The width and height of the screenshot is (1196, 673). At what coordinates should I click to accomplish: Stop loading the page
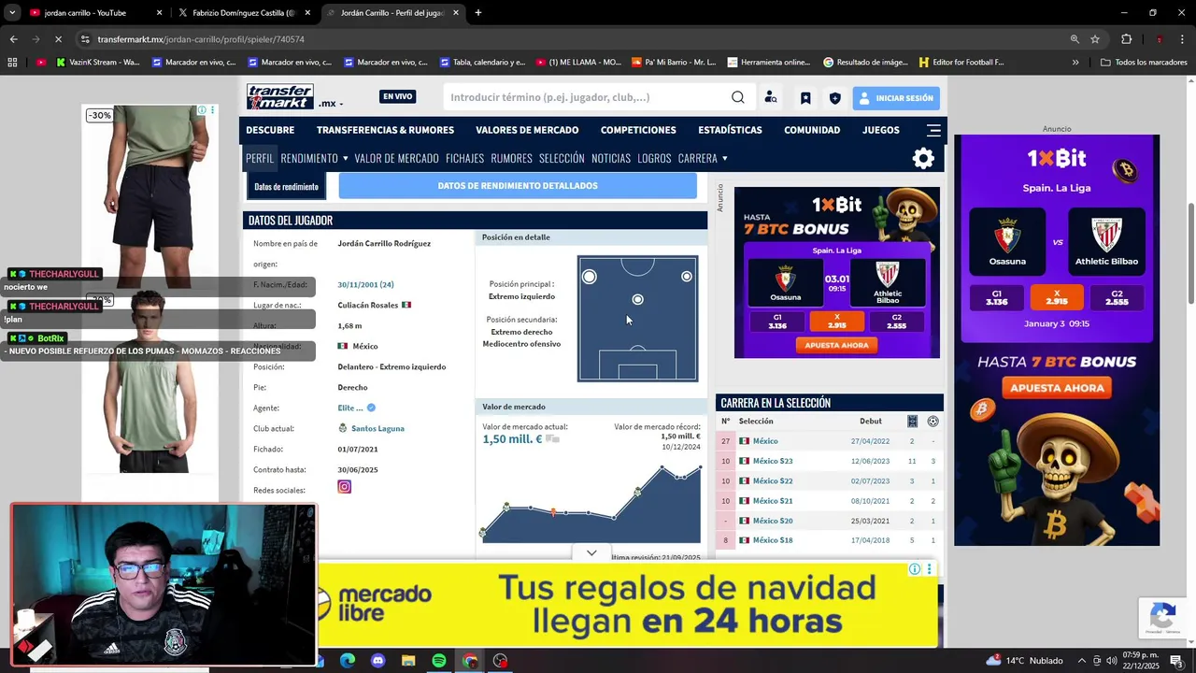[x=57, y=39]
